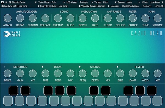Play the last white key on the keyboard

coord(157,101)
